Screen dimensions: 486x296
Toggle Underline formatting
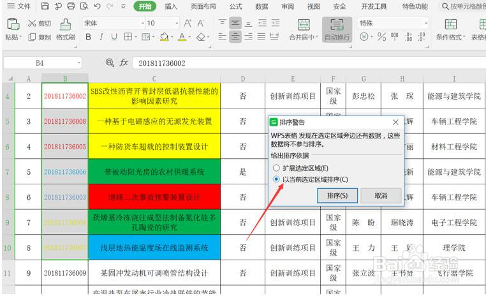click(114, 37)
